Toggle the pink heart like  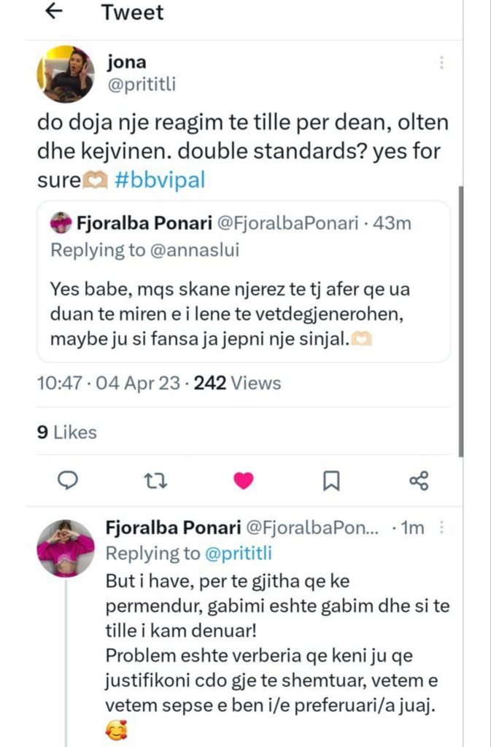coord(243,480)
